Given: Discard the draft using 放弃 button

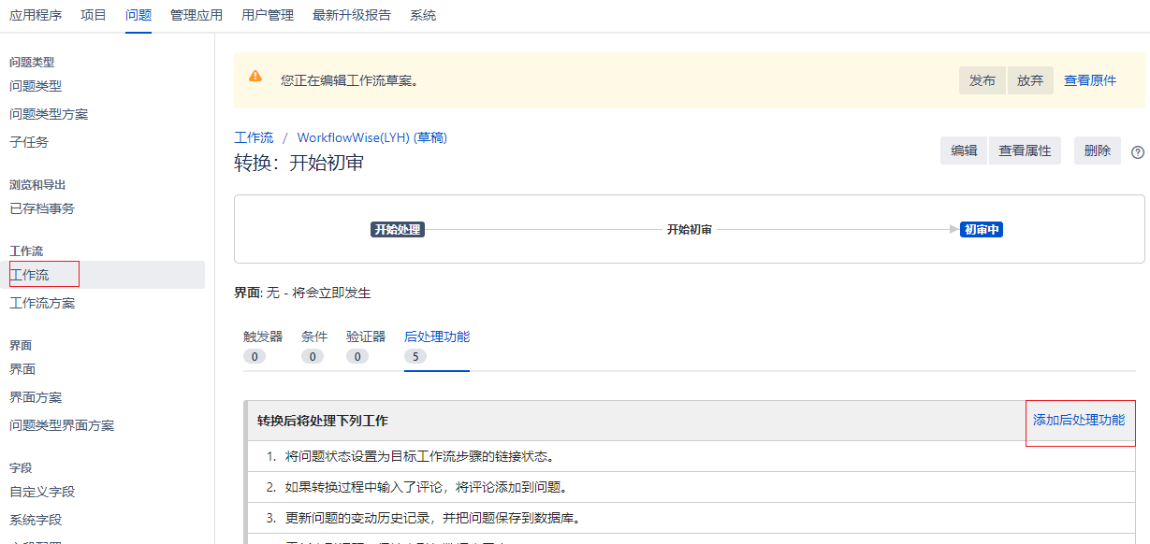Looking at the screenshot, I should [x=1030, y=80].
